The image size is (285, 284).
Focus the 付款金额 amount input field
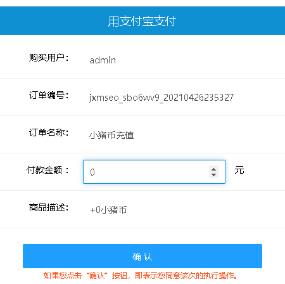point(154,172)
